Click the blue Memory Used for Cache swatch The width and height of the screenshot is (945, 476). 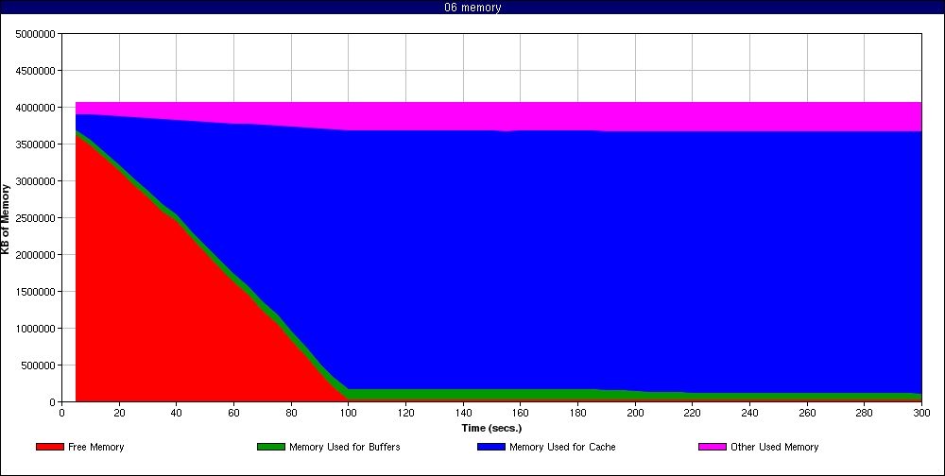[x=491, y=447]
